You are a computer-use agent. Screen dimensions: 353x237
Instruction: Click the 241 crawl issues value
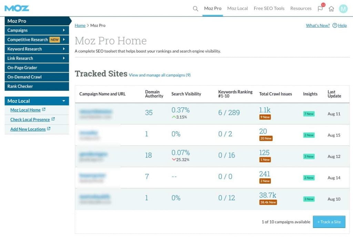point(264,174)
